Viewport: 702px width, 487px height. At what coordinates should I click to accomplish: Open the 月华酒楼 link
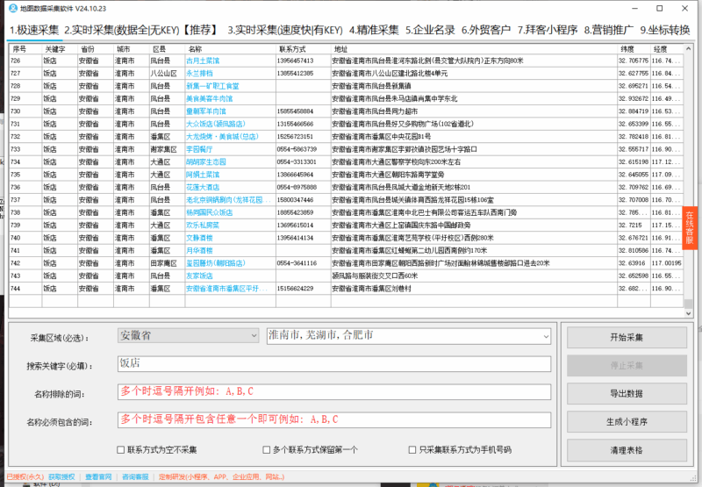coord(200,251)
